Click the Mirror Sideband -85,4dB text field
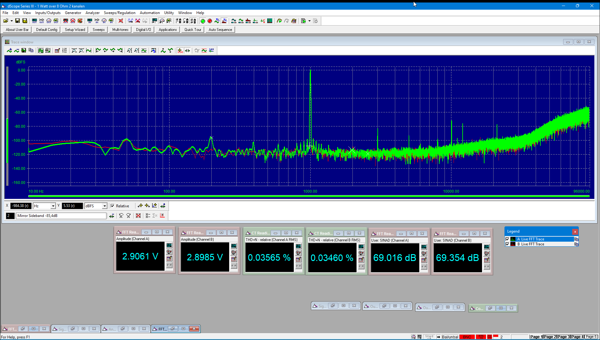This screenshot has height=340, width=600. pos(61,216)
